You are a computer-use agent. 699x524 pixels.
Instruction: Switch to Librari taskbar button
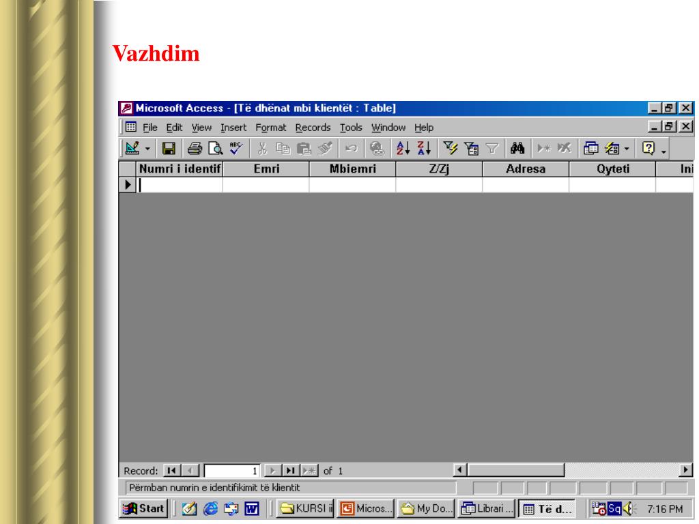click(486, 508)
